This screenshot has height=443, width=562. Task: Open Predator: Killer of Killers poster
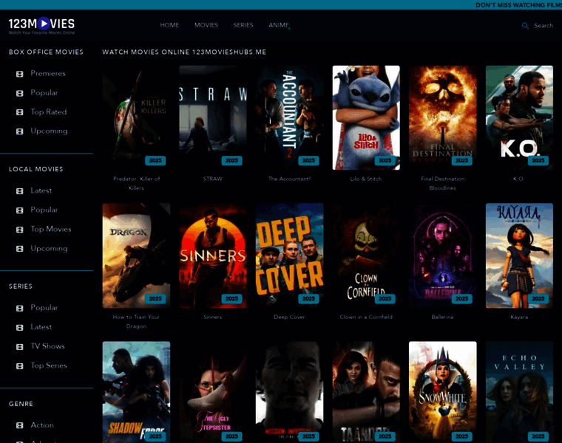[x=136, y=117]
